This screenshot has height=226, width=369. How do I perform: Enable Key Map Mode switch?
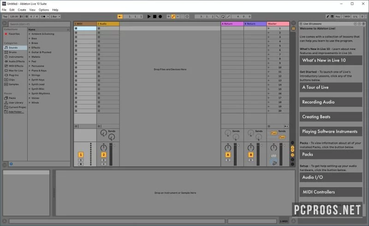pyautogui.click(x=338, y=17)
